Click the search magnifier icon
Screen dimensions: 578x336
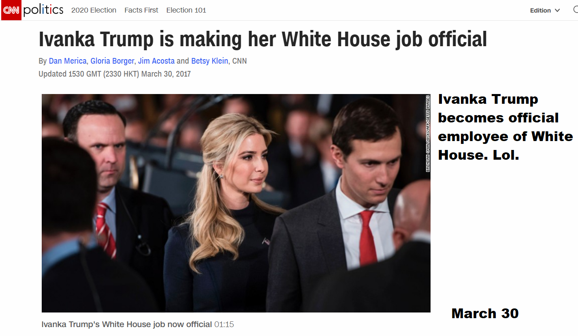tap(575, 10)
